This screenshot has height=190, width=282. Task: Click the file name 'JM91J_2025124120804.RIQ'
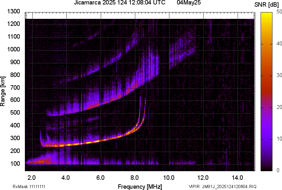tap(229, 187)
